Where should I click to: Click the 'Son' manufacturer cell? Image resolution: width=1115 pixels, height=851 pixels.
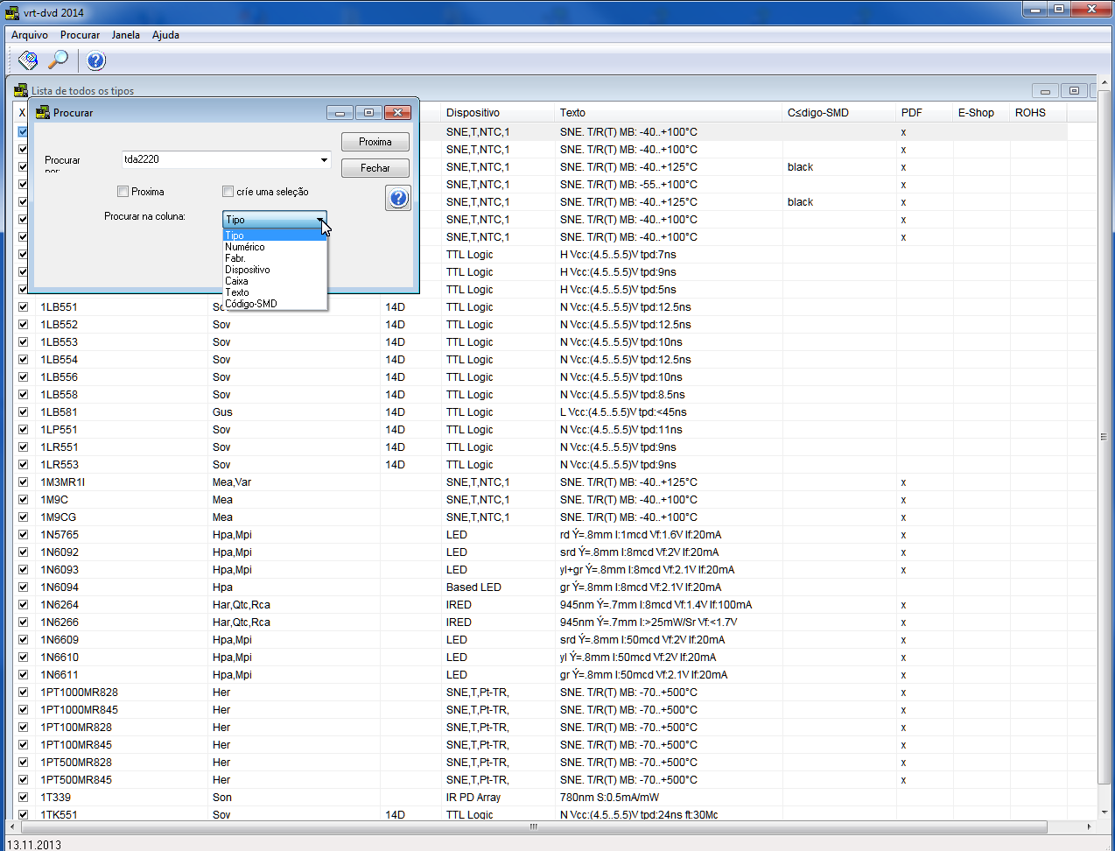pos(222,798)
